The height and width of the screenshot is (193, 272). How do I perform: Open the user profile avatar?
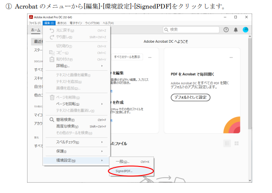(245, 30)
